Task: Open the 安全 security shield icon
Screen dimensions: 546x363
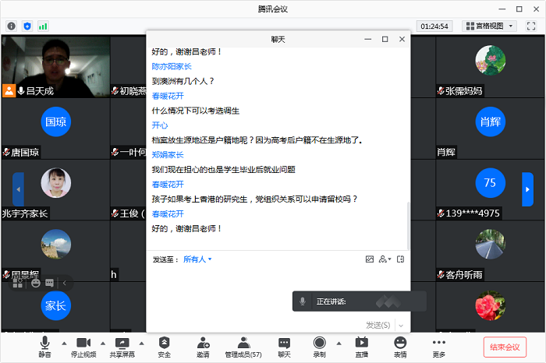Action: 164,346
